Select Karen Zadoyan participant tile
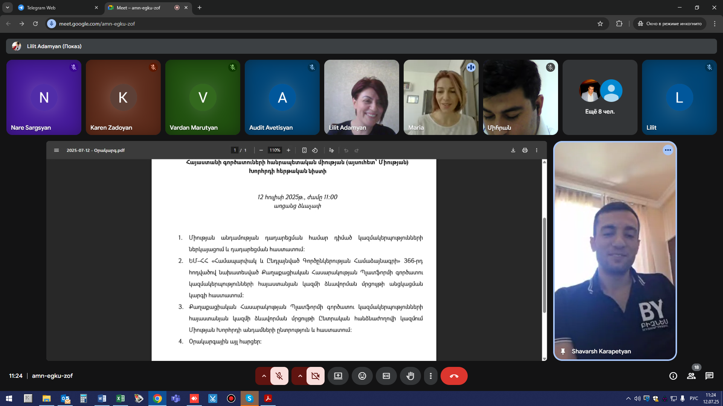 (x=123, y=97)
